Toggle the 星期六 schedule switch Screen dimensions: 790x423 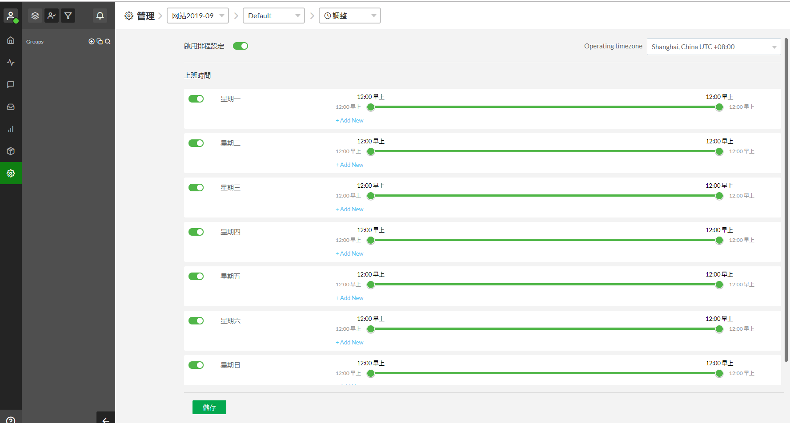196,320
